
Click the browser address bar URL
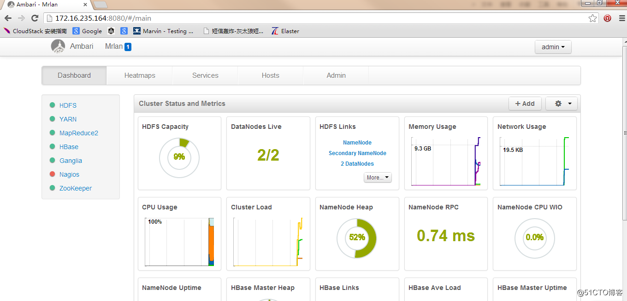click(x=103, y=18)
